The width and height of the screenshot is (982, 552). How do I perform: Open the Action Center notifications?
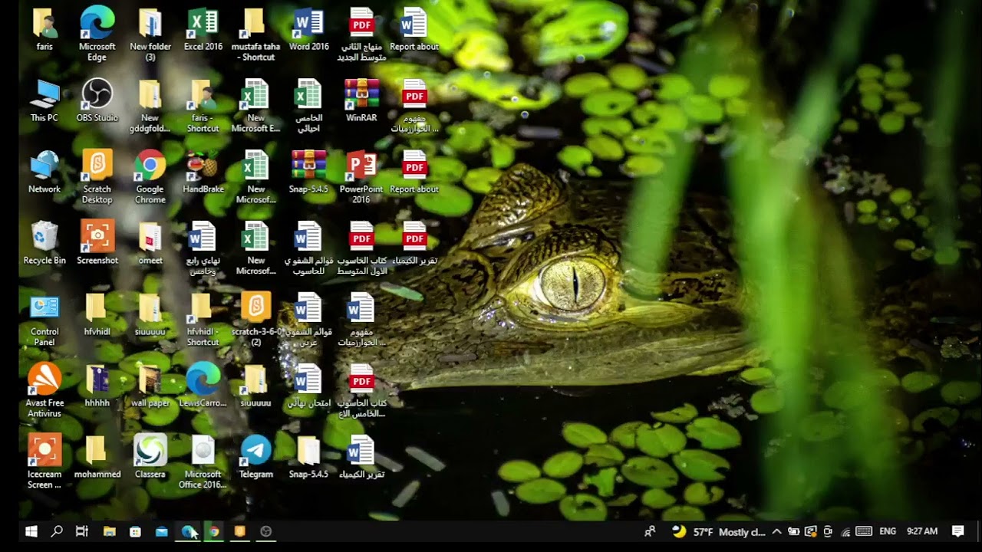tap(957, 531)
